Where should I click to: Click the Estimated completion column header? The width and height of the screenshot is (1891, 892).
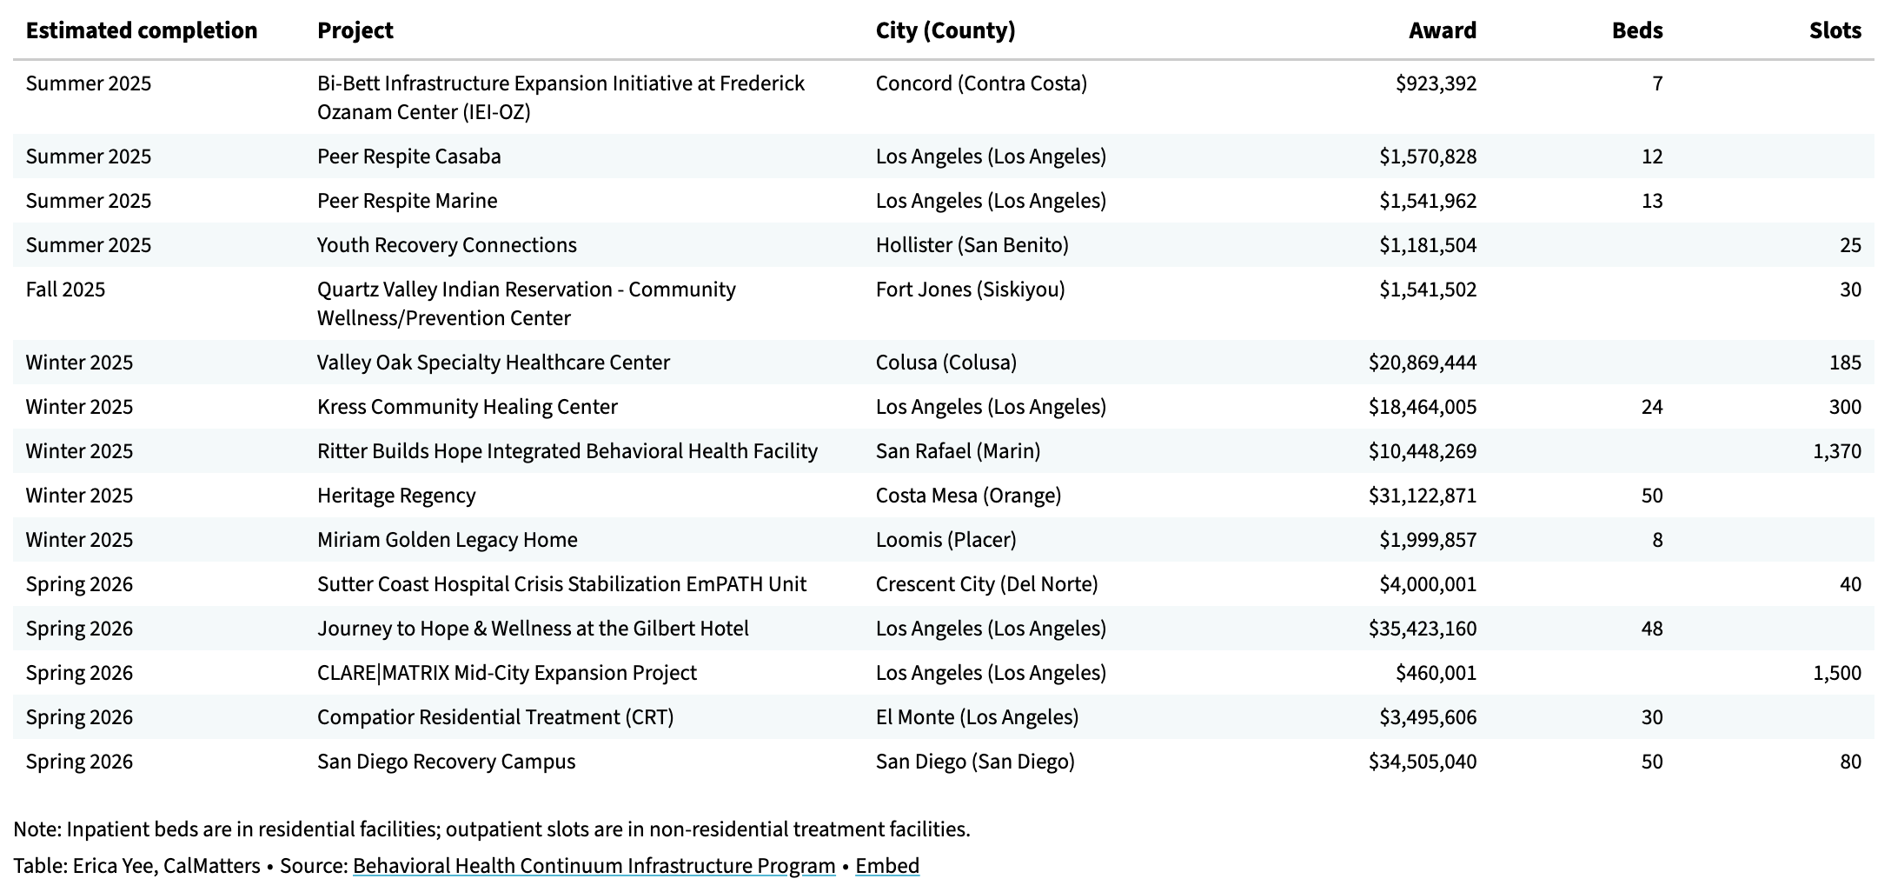(x=142, y=30)
